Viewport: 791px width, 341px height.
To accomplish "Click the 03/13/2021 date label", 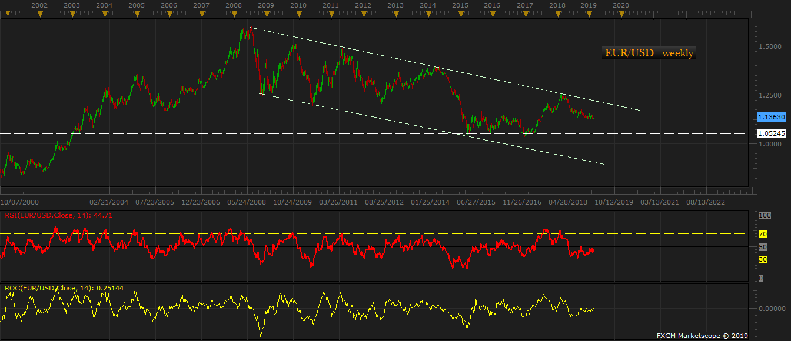I will 660,202.
